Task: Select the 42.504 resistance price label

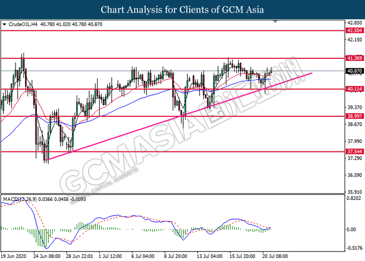Action: [x=355, y=30]
